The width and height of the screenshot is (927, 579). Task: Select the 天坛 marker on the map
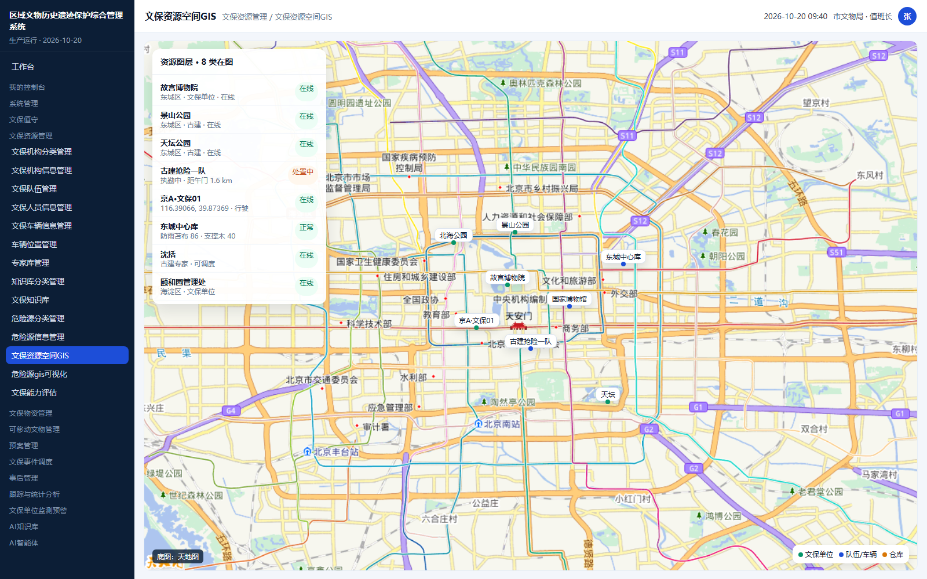point(608,402)
